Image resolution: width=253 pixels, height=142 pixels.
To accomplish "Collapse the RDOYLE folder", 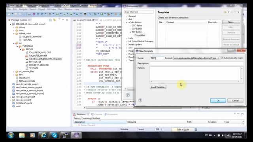I will coord(21,49).
